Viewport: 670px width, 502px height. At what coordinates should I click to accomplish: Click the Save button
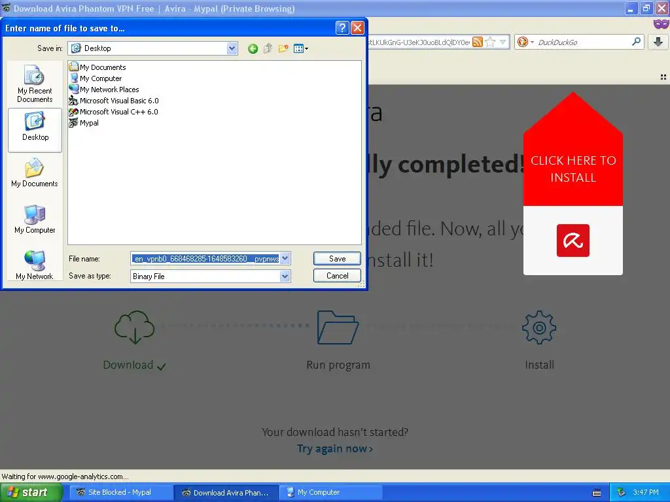pos(337,259)
